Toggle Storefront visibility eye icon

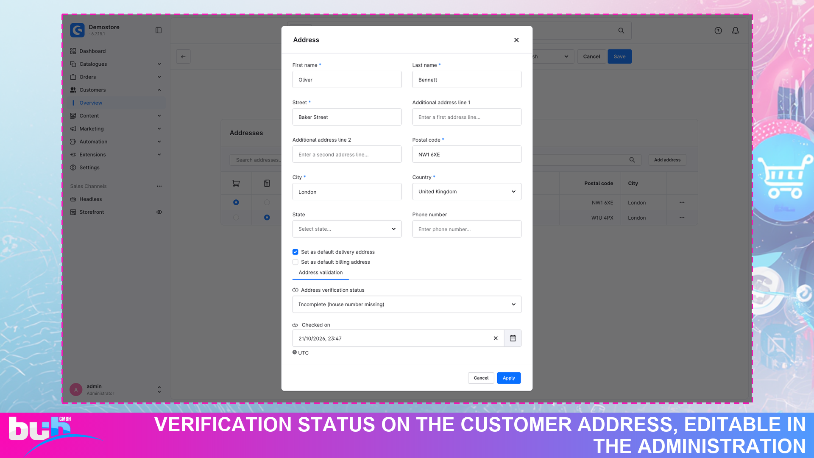[x=159, y=212]
